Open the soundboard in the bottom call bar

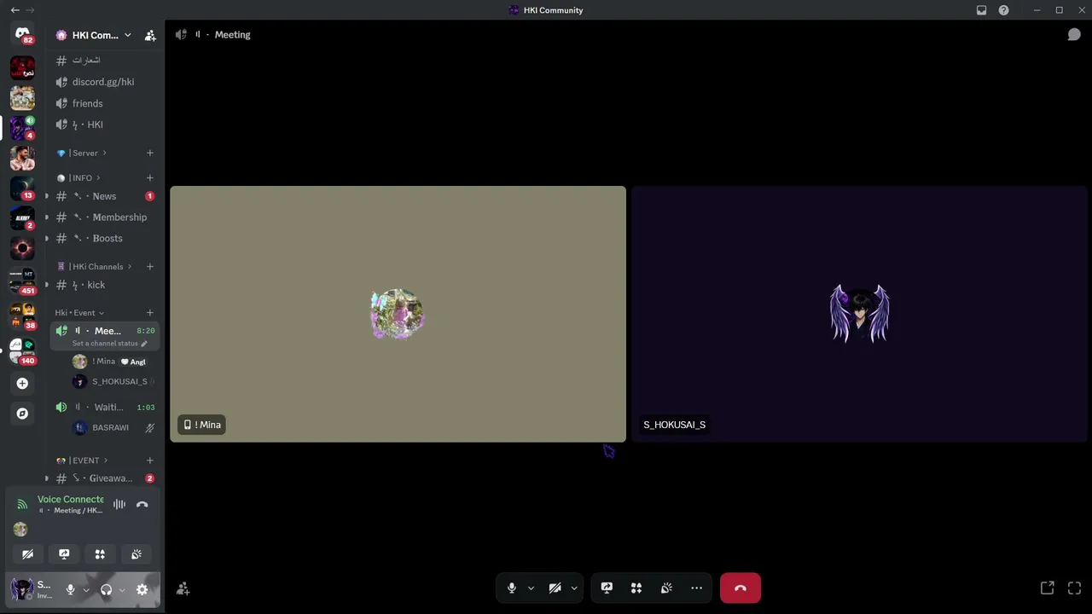point(666,588)
